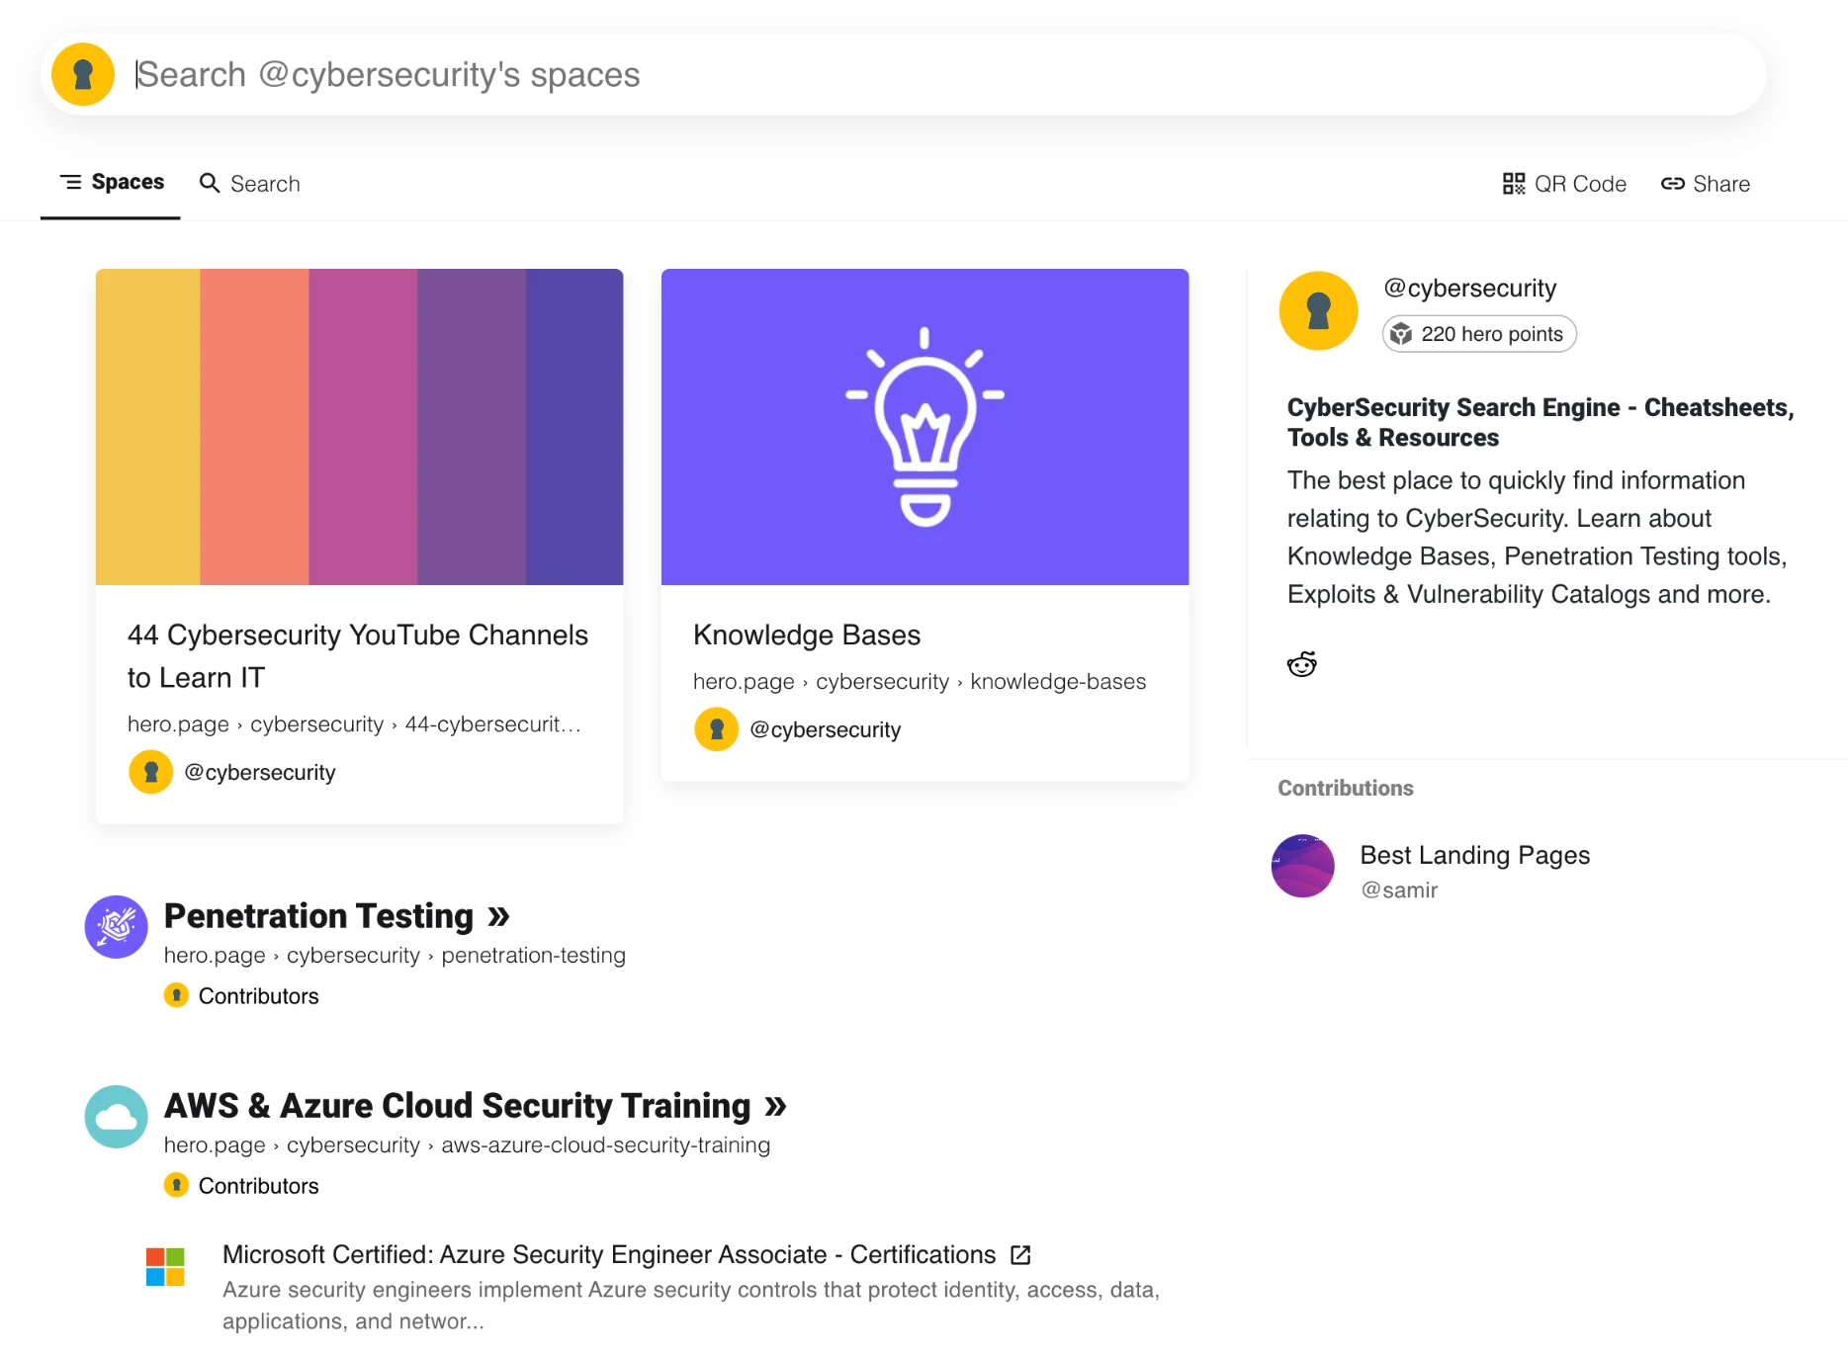Click the filter icon beside the Spaces tab
Screen dimensions: 1848x1354
(70, 182)
